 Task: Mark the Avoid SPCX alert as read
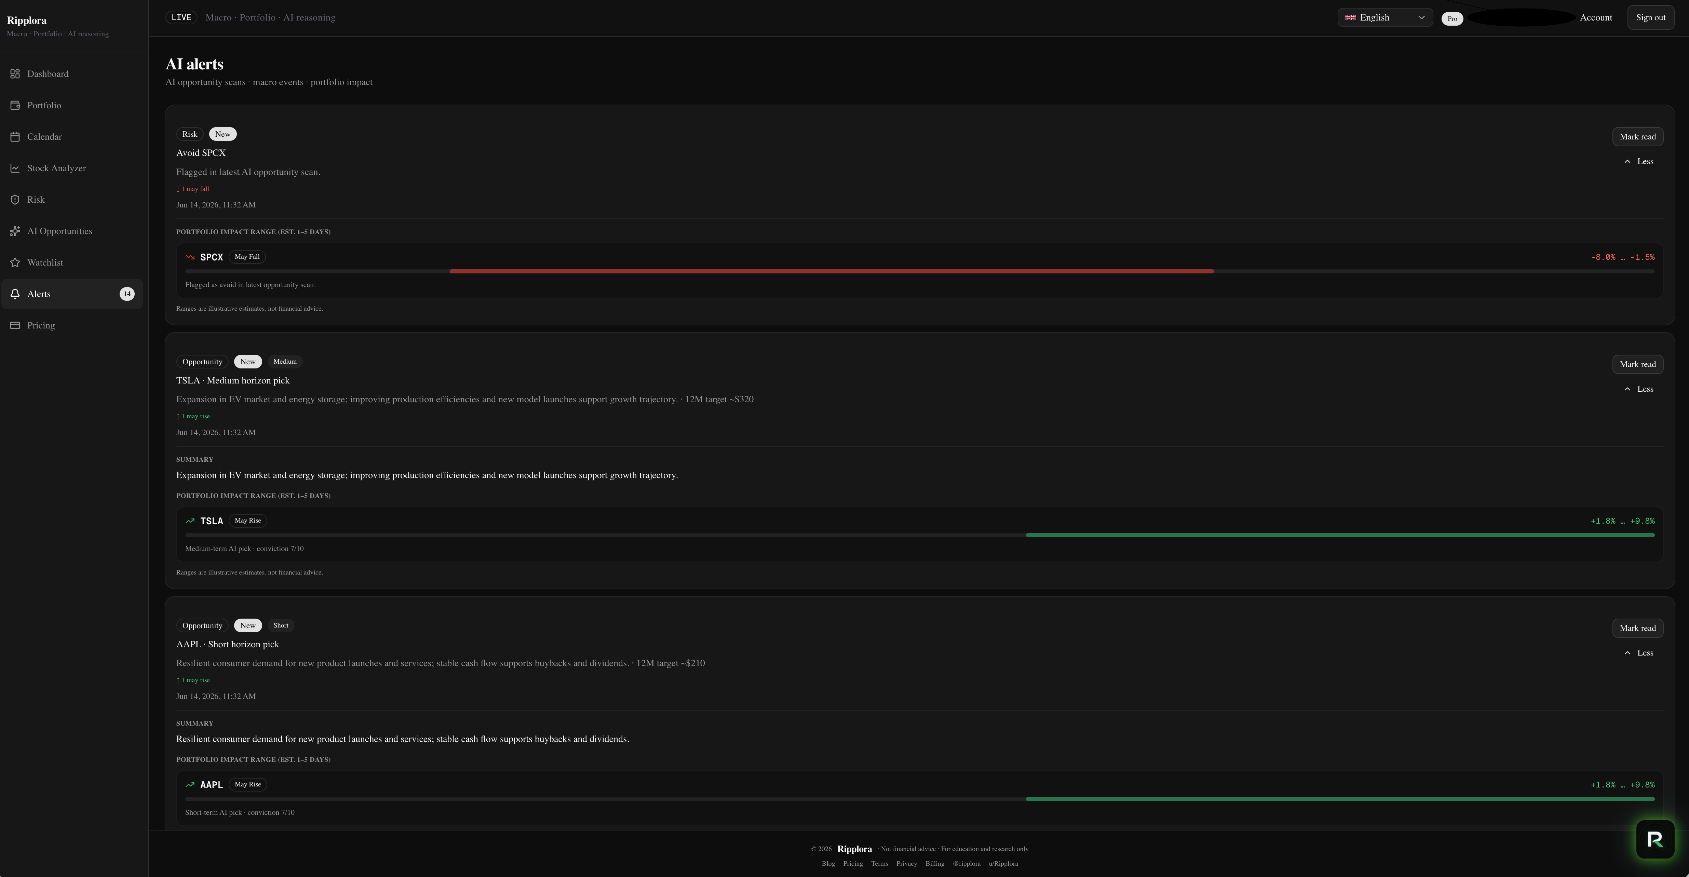1637,136
